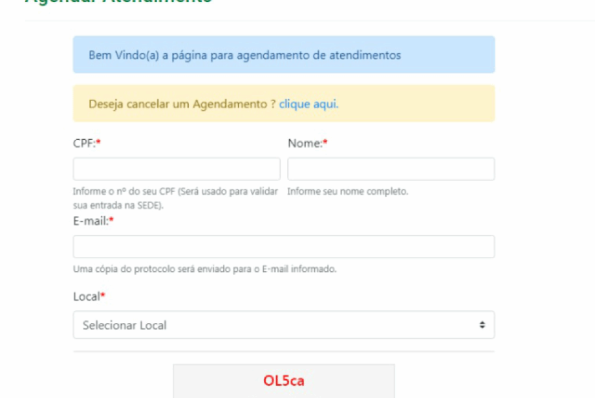Click the Nome field label
This screenshot has height=398, width=595.
[305, 143]
